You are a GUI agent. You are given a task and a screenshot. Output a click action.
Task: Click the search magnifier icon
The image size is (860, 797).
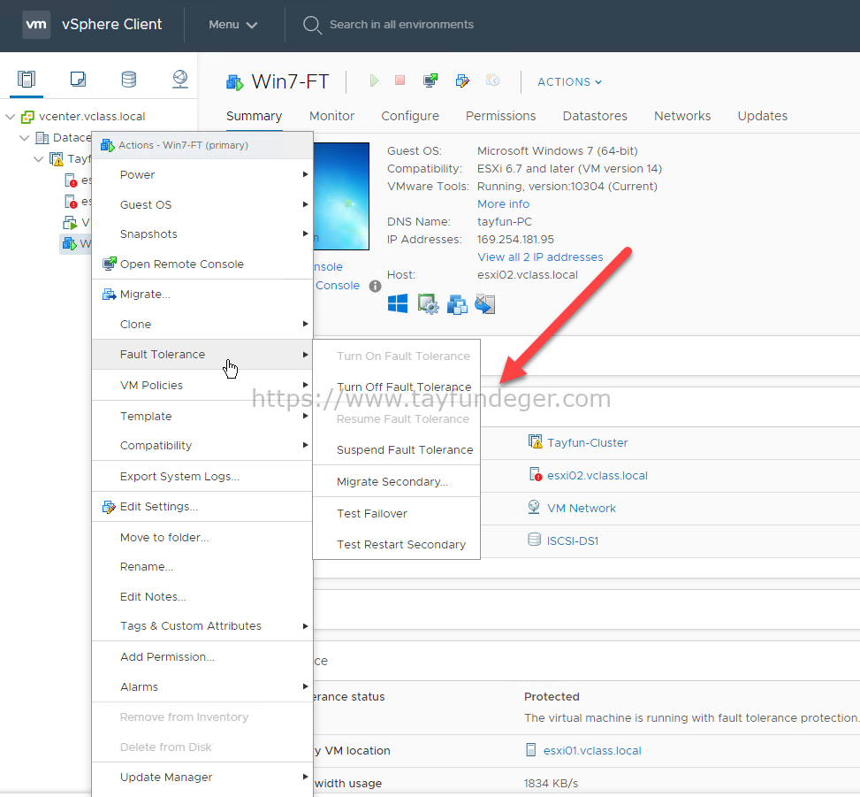point(312,25)
